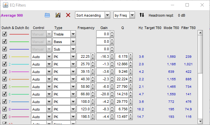
Task: Open the Treble type dropdown
Action: (x=73, y=34)
